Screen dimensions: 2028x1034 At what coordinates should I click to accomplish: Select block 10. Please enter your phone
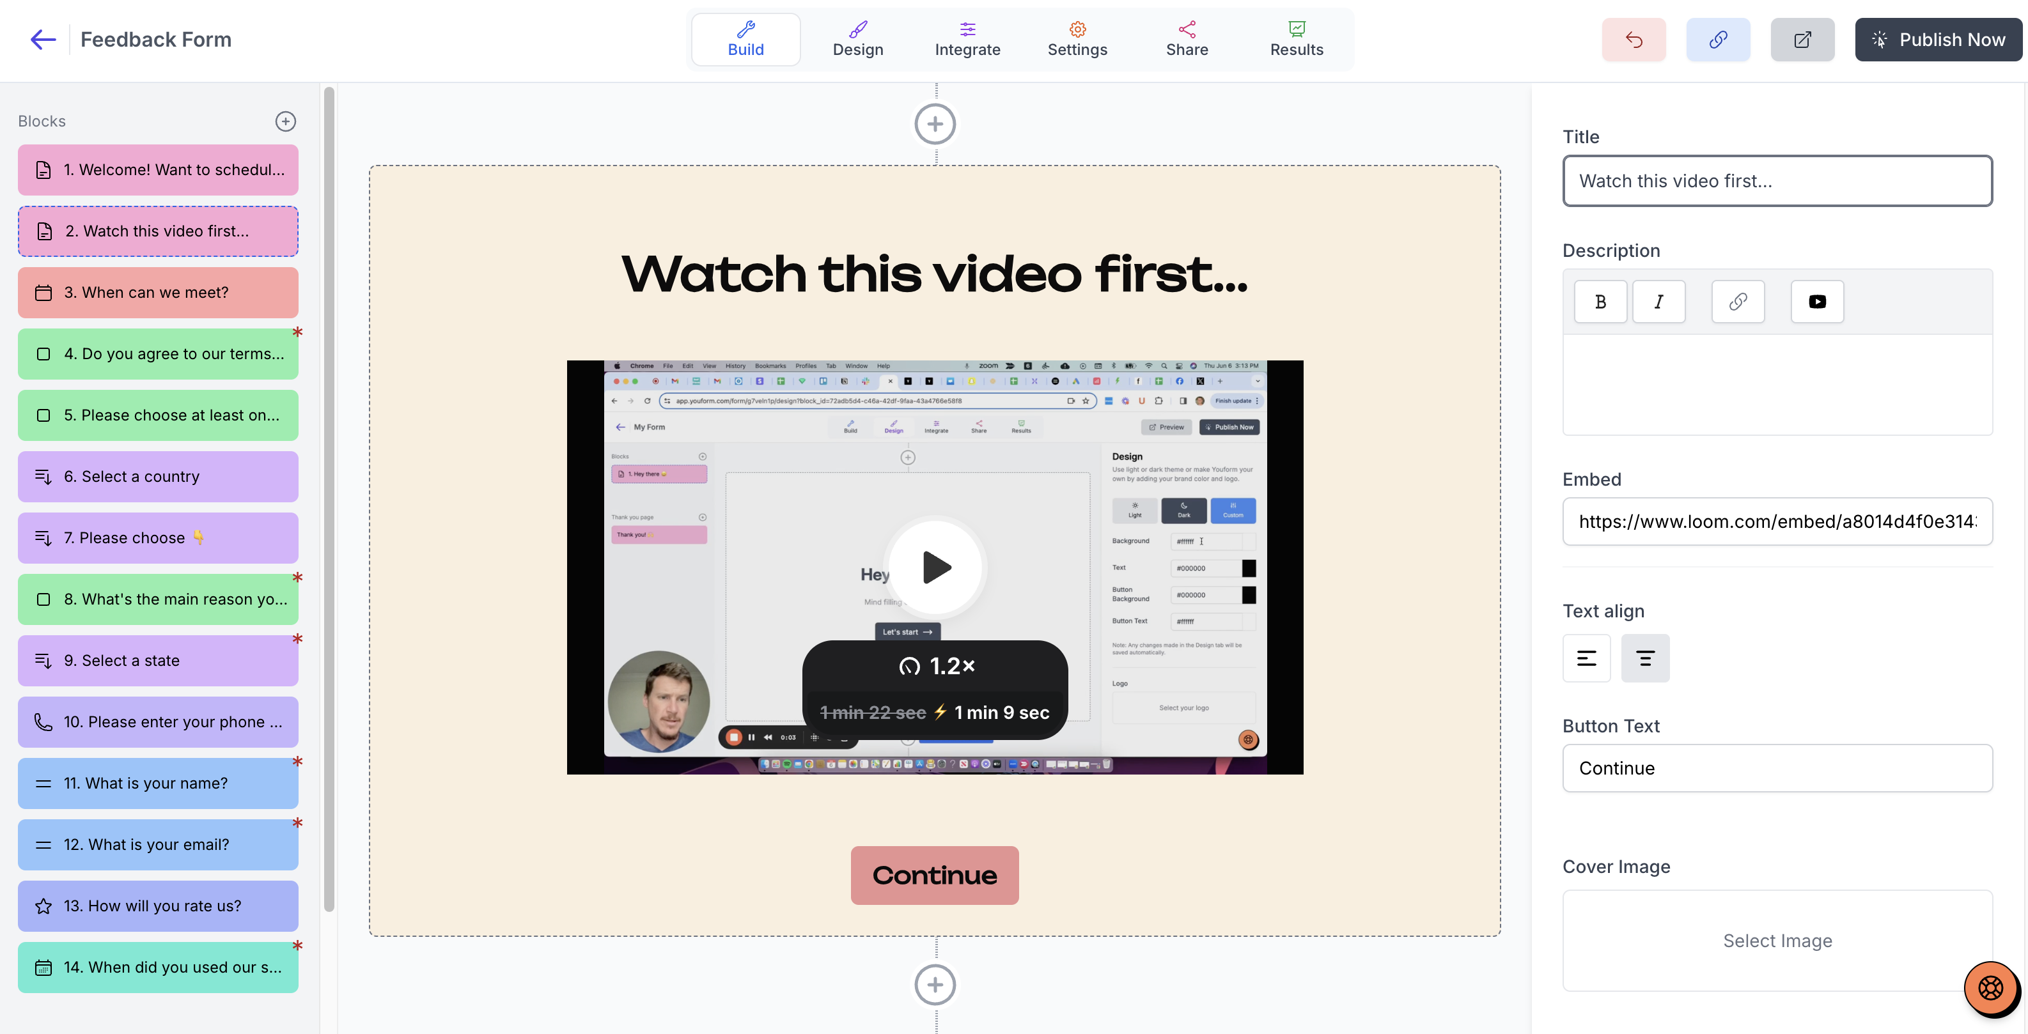tap(159, 722)
